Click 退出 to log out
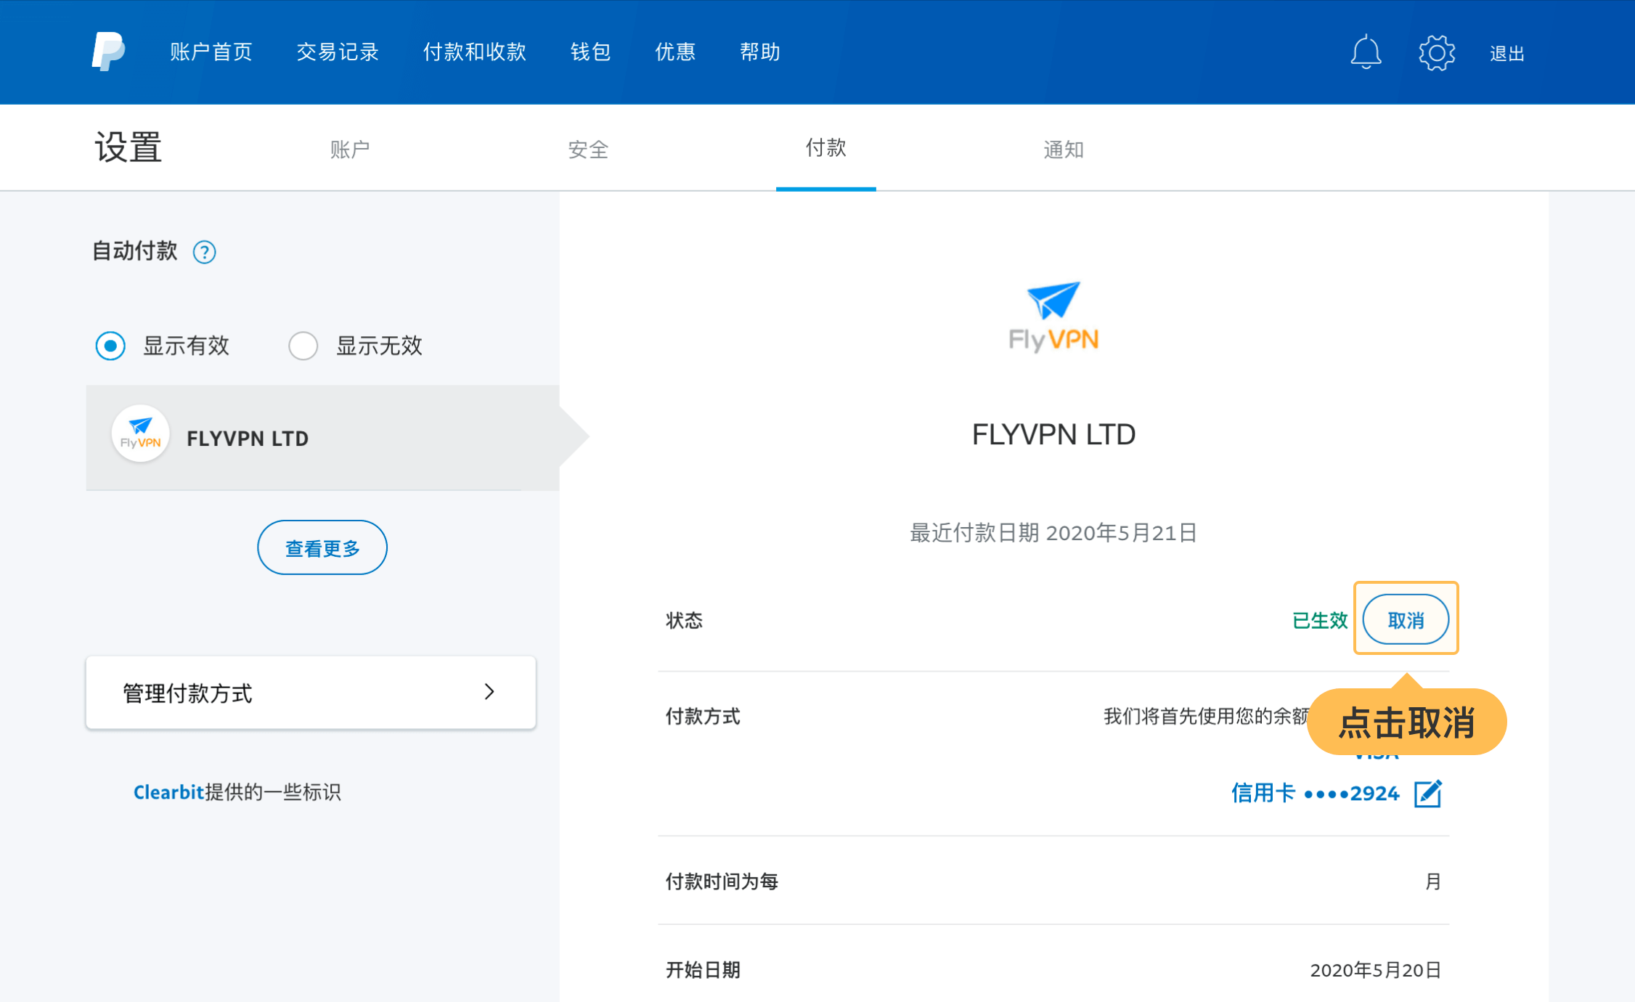Image resolution: width=1635 pixels, height=1002 pixels. [x=1506, y=54]
